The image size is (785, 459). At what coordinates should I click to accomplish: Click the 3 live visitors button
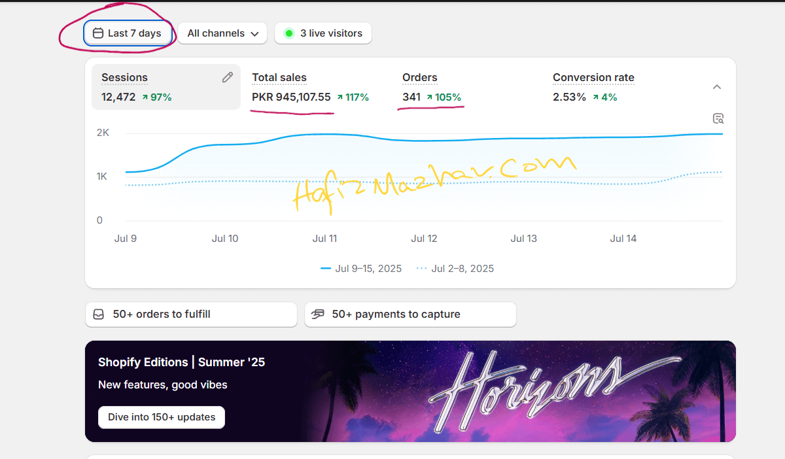click(323, 33)
